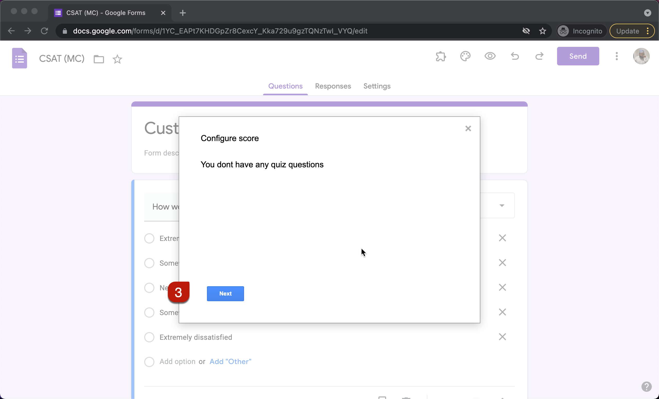Preview the form with eye icon
659x399 pixels.
(x=490, y=56)
